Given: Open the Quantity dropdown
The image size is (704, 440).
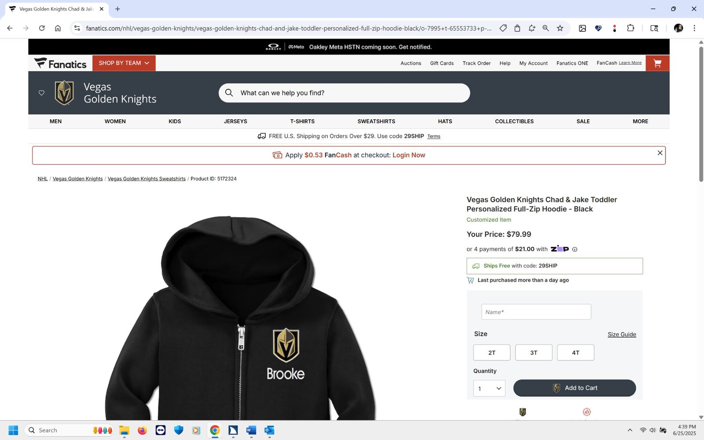Looking at the screenshot, I should pos(489,389).
